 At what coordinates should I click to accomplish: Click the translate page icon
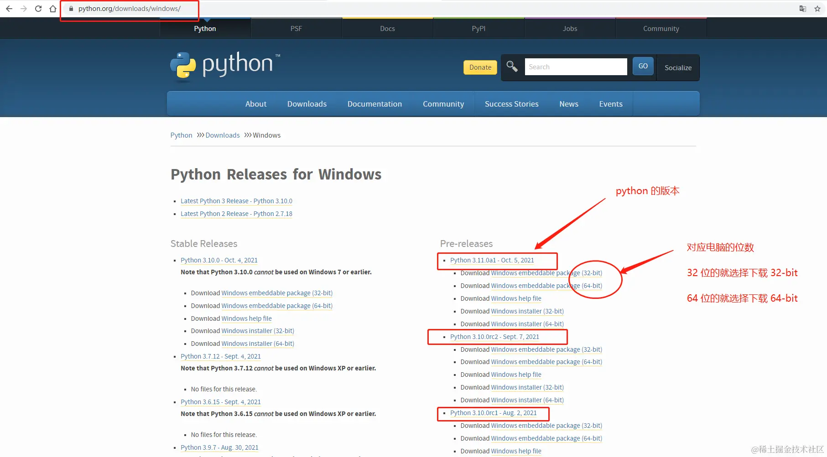click(803, 9)
